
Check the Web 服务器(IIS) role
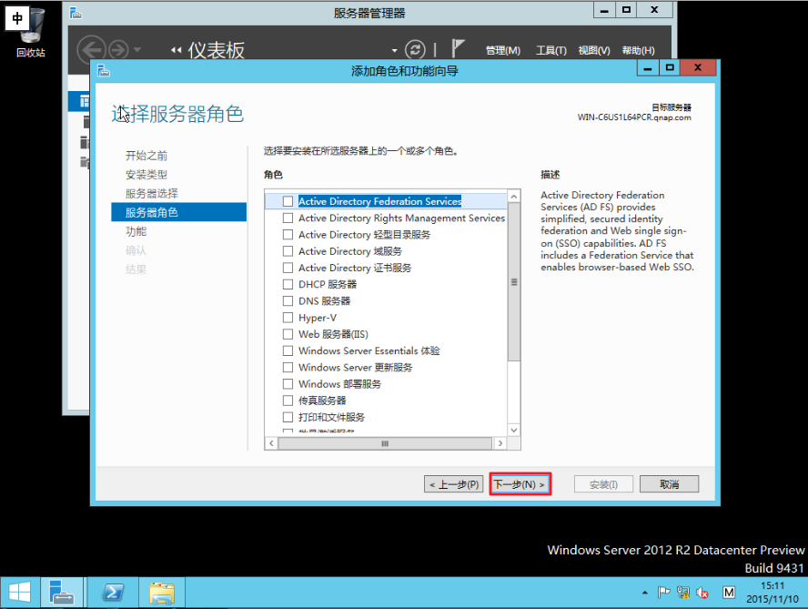point(288,334)
